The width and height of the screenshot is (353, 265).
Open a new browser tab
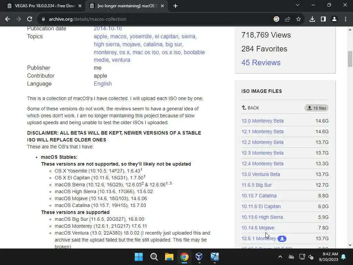pyautogui.click(x=175, y=6)
